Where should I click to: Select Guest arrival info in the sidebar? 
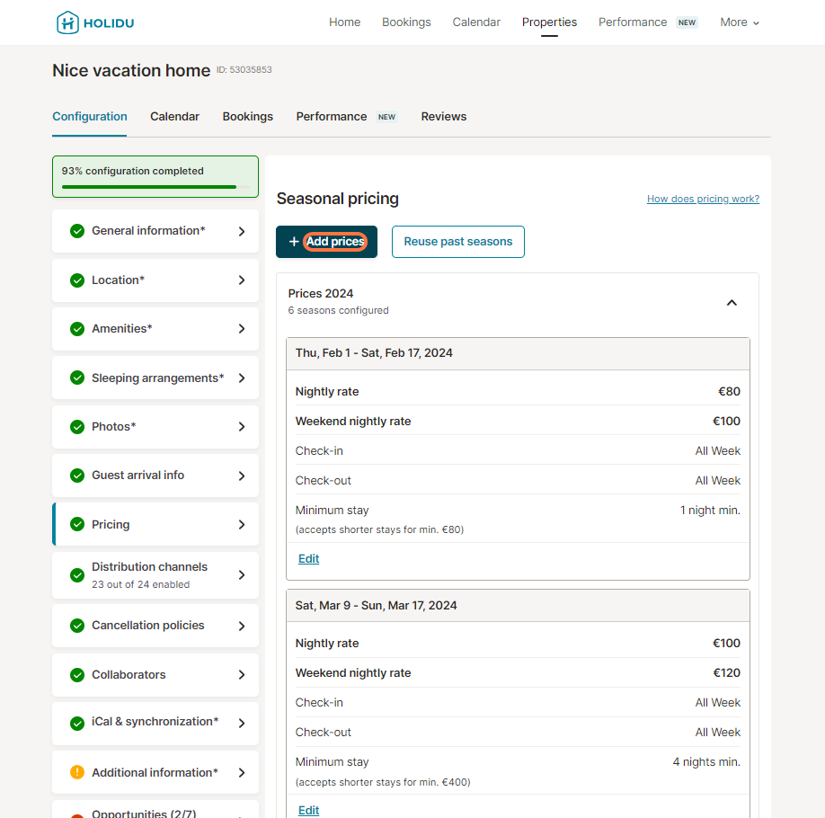pyautogui.click(x=137, y=476)
